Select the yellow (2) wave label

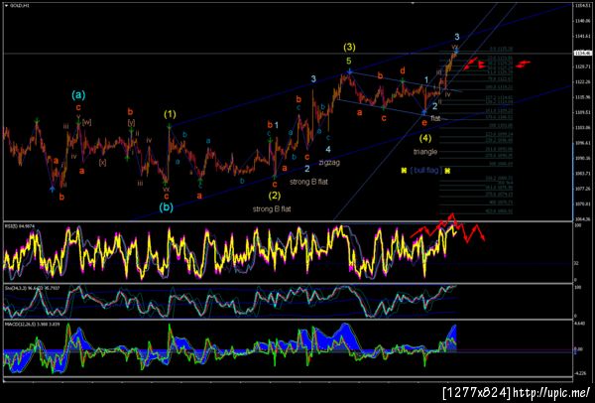[275, 196]
